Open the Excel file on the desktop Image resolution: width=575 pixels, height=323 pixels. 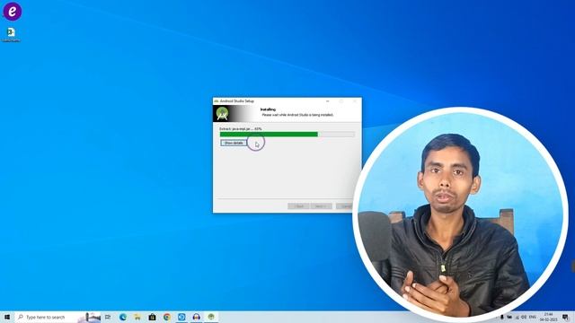click(11, 35)
